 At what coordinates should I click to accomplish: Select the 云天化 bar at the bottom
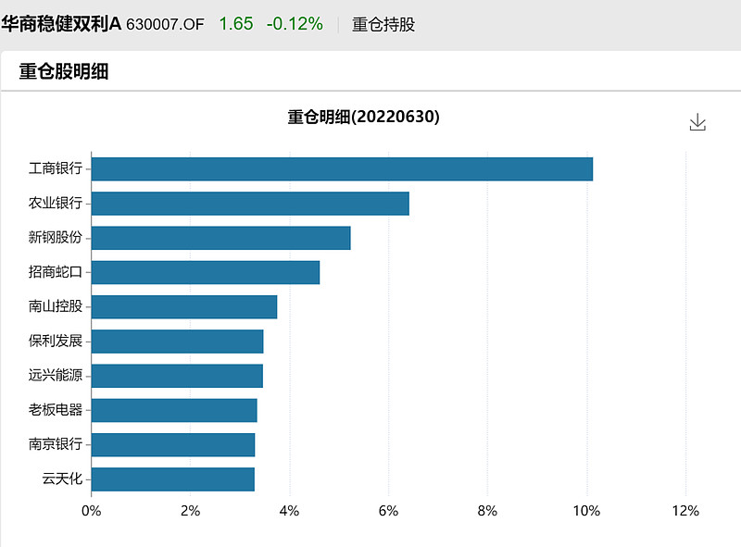point(174,479)
